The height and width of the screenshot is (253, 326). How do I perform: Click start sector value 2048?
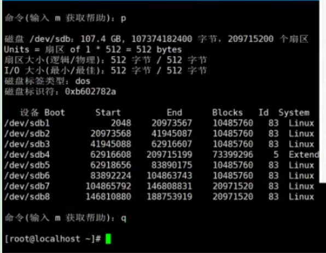pyautogui.click(x=121, y=123)
